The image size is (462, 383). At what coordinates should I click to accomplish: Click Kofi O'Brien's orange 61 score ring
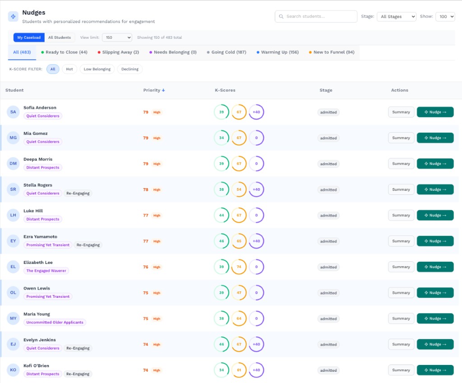239,370
